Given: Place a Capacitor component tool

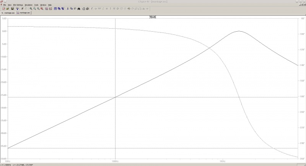Looking at the screenshot, I should pyautogui.click(x=107, y=9).
